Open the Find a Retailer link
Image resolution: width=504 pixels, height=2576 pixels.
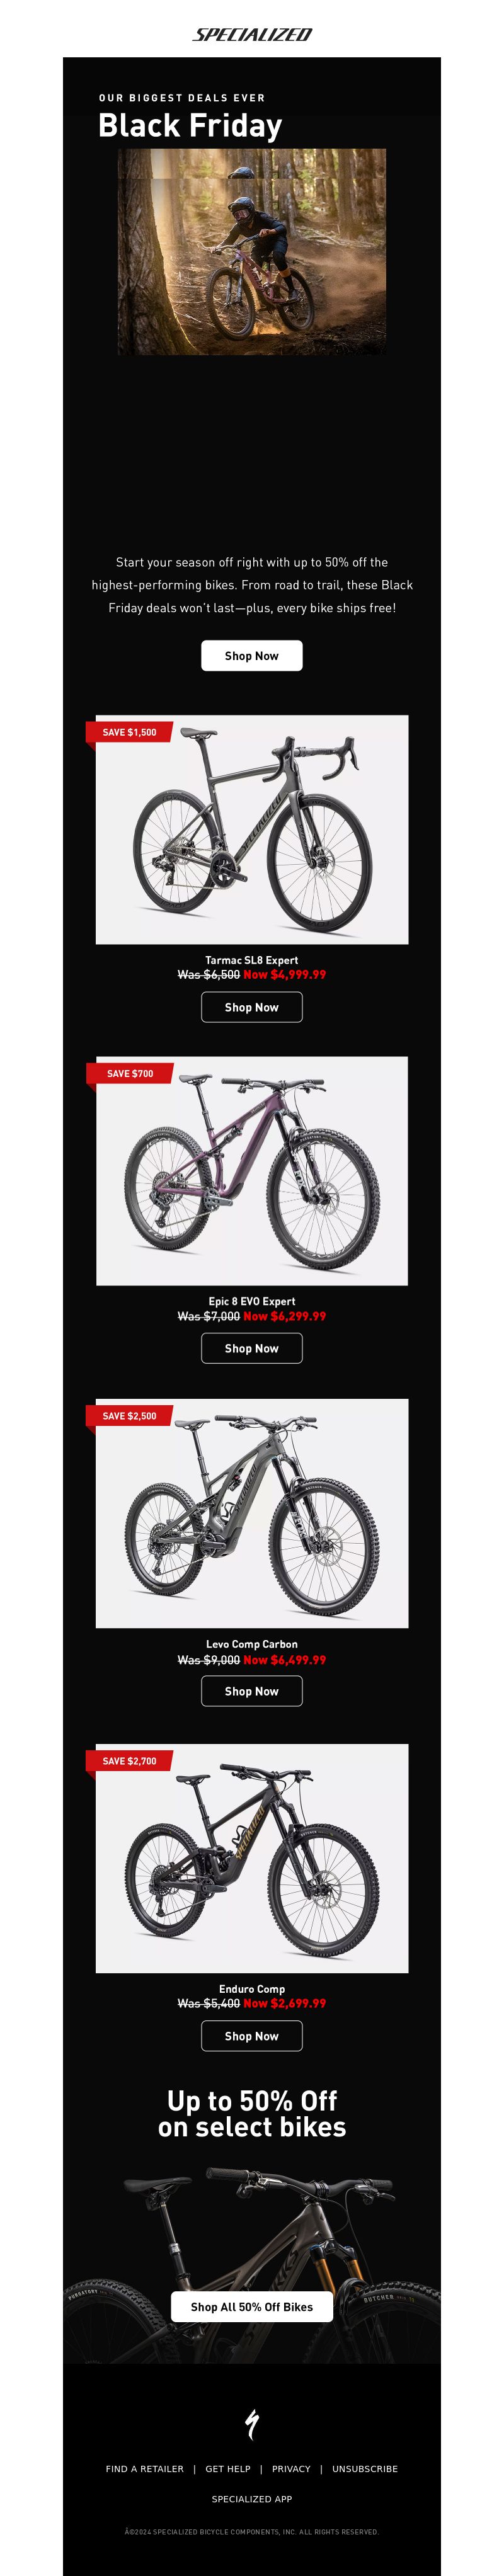145,2469
